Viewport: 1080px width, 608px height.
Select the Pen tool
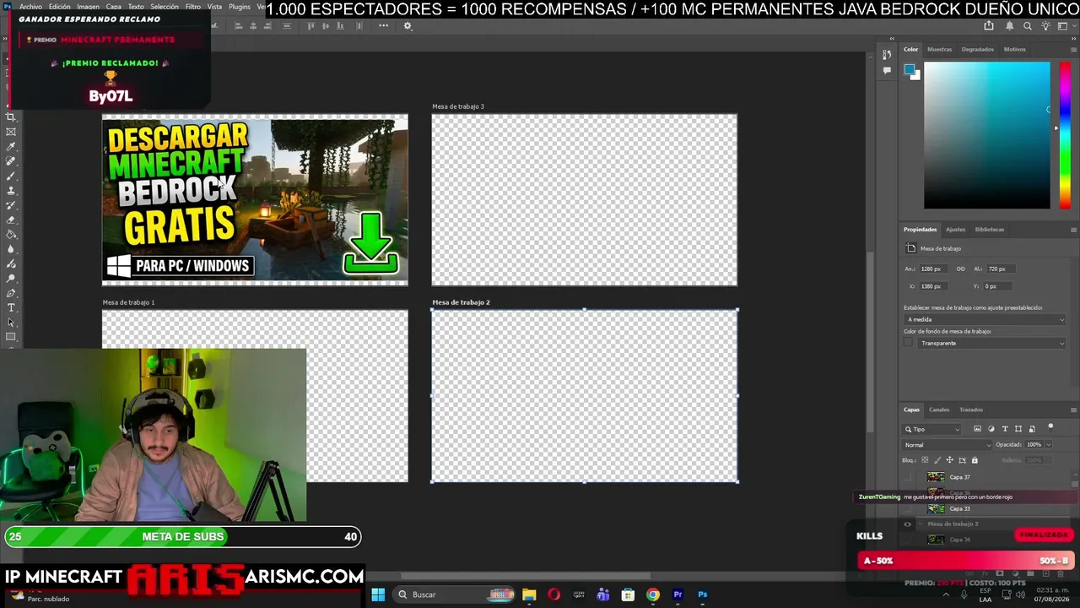tap(11, 293)
